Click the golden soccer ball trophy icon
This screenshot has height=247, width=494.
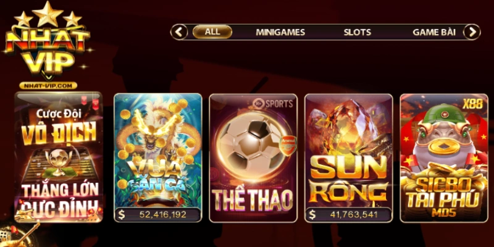tap(59, 162)
